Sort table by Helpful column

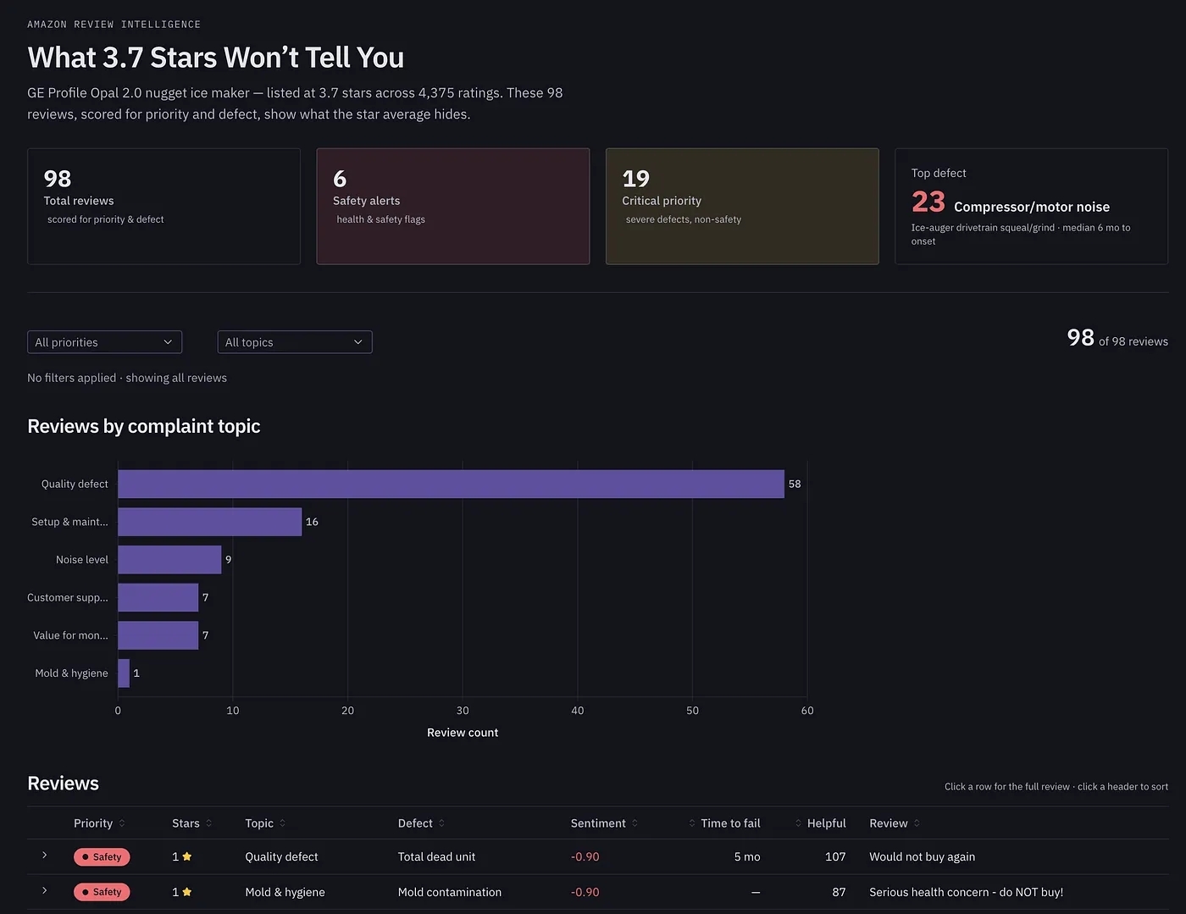pos(820,823)
